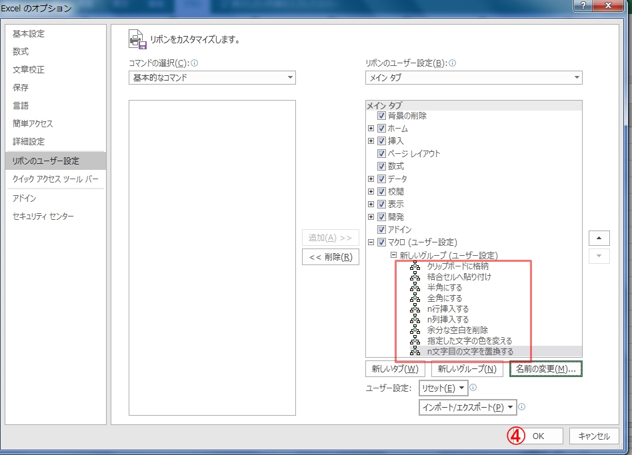Open クイック アクセス ツール バー category
This screenshot has height=455, width=632.
pos(55,179)
